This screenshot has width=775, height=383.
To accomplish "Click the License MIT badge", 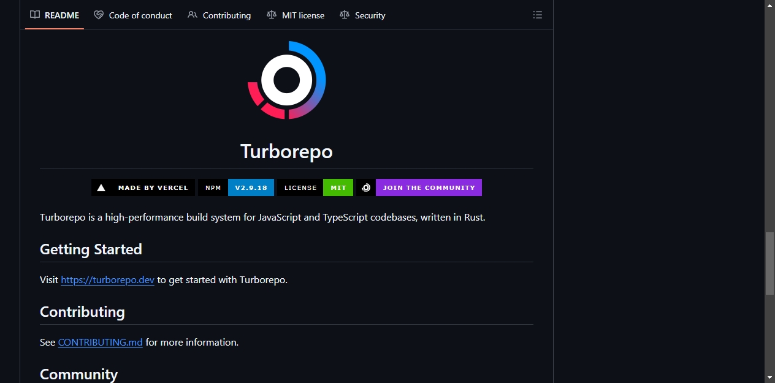I will click(315, 188).
